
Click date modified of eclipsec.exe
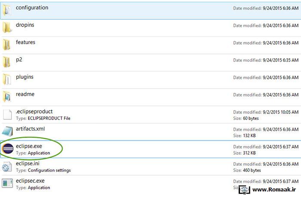tap(266, 181)
